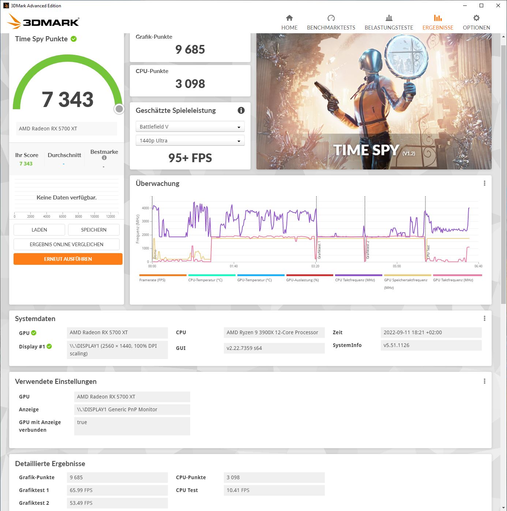Open the Überwachung panel options menu

click(485, 183)
